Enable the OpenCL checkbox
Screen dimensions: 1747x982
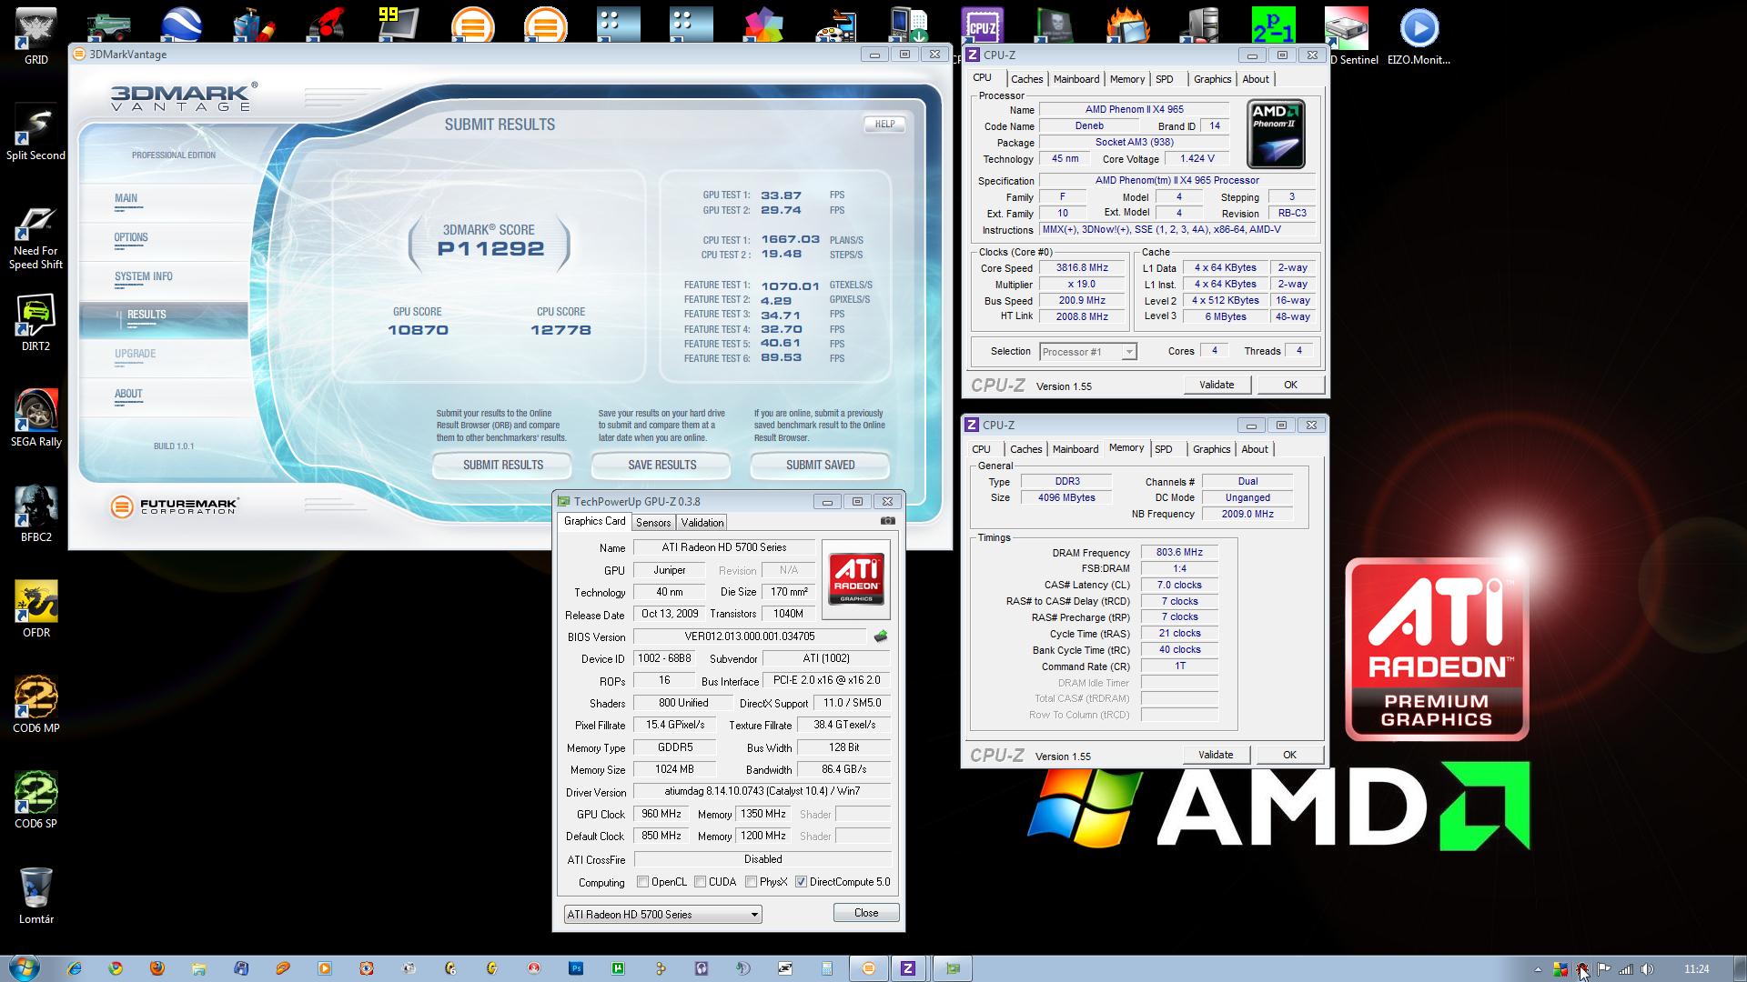(643, 882)
